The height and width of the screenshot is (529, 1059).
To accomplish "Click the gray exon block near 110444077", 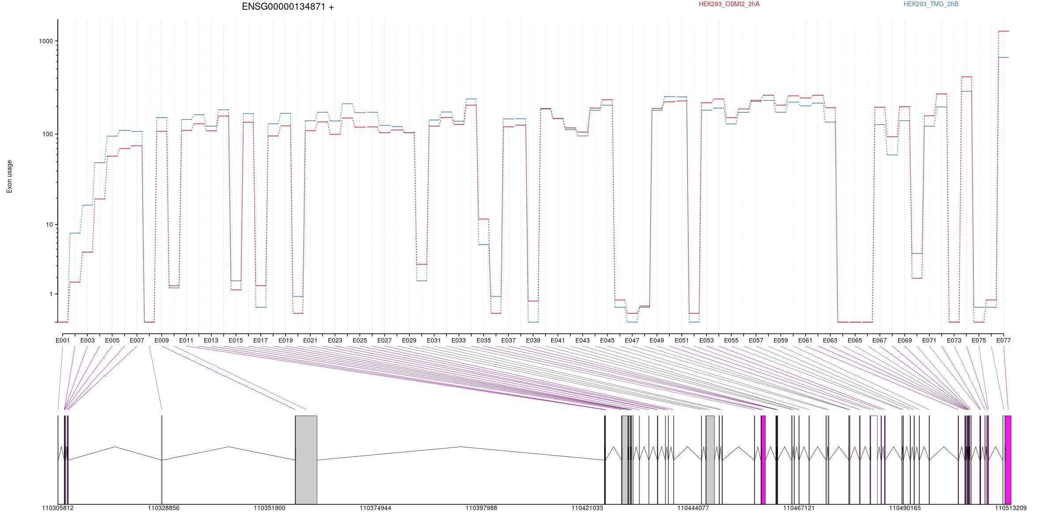I will [x=710, y=460].
